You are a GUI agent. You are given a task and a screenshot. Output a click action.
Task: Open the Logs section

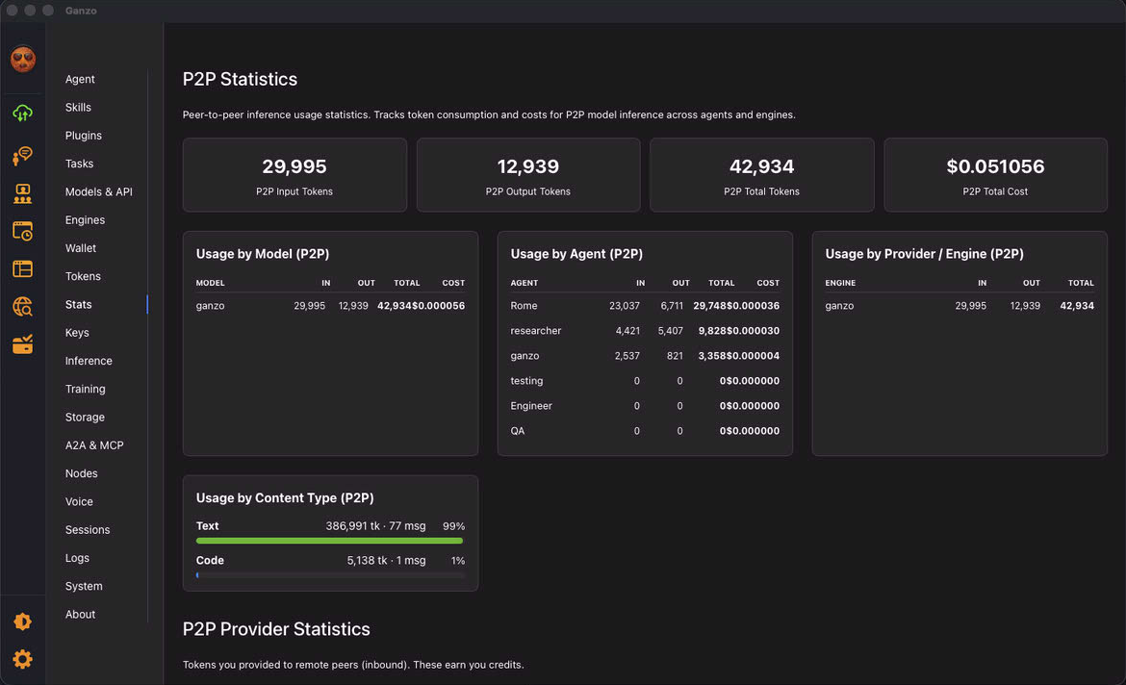coord(77,558)
